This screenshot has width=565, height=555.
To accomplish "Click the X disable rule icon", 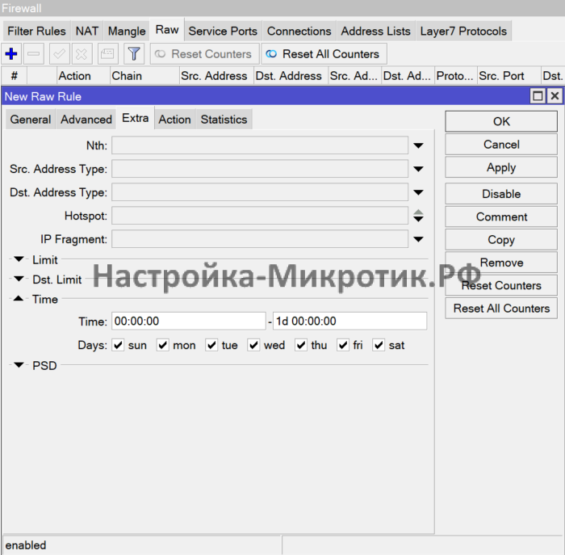I will [82, 54].
